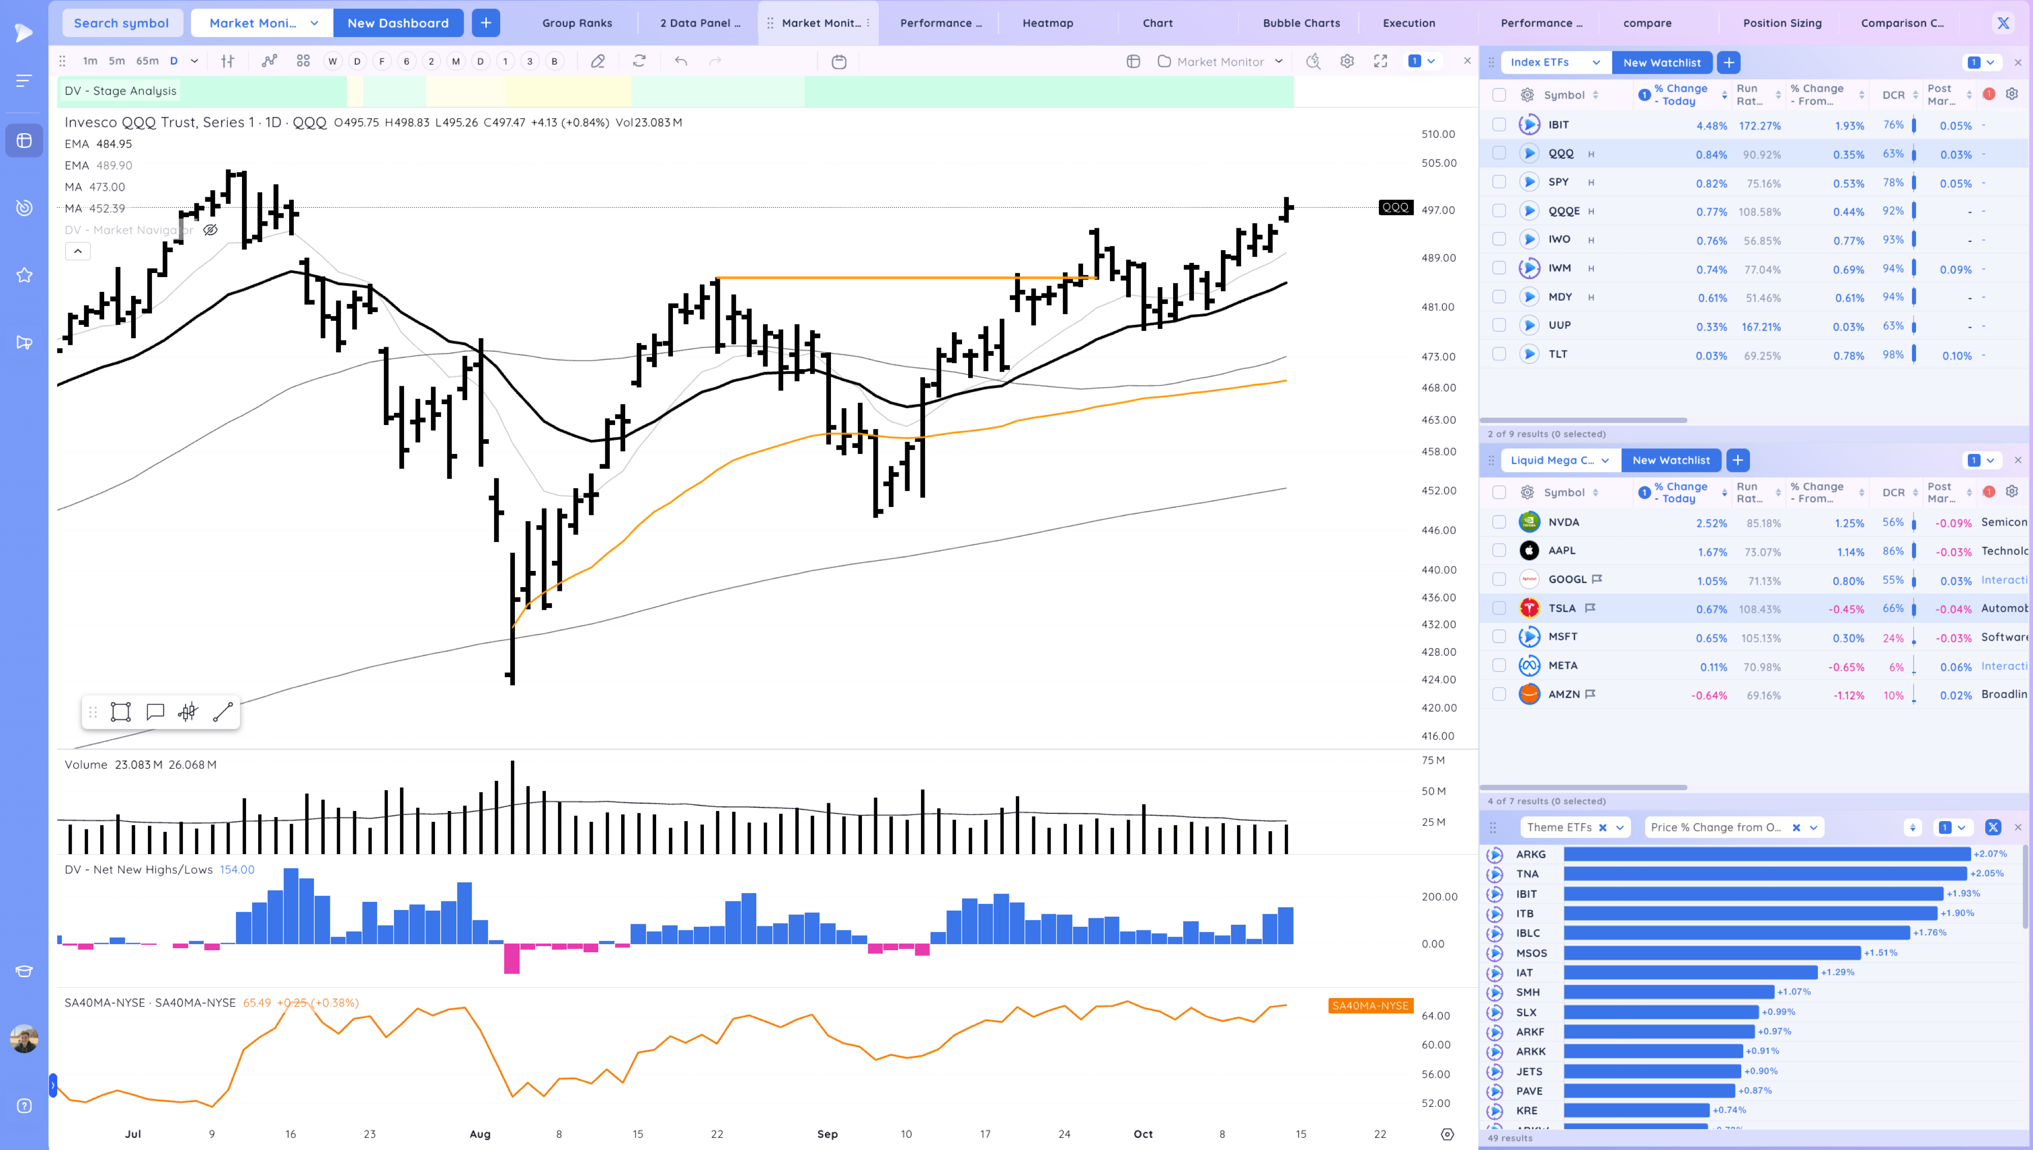Click the eraser icon in chart toolbar
Image resolution: width=2033 pixels, height=1150 pixels.
pyautogui.click(x=598, y=61)
